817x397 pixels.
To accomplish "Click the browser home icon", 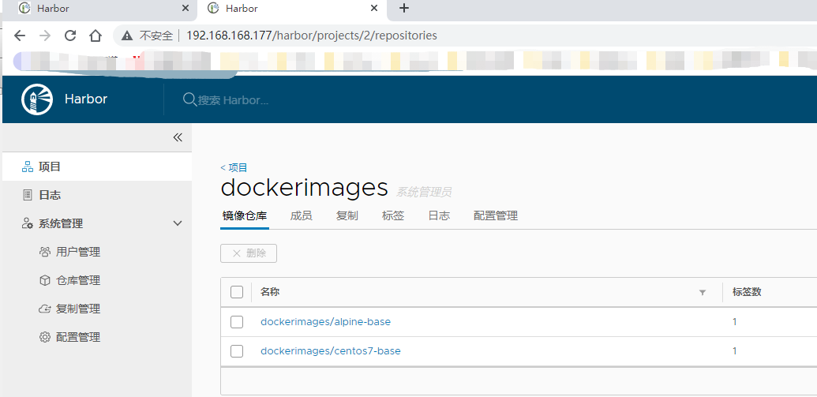I will click(95, 36).
